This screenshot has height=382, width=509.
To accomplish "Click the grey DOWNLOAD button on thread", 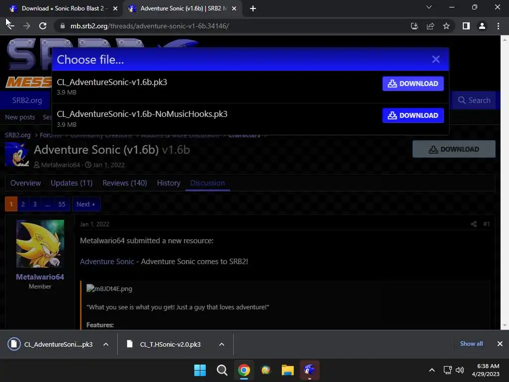I will point(454,149).
